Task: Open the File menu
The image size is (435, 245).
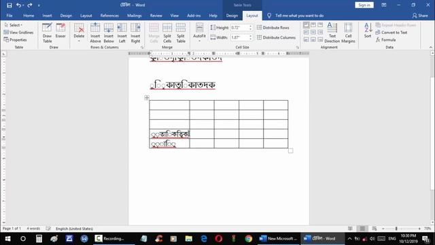Action: click(x=10, y=16)
